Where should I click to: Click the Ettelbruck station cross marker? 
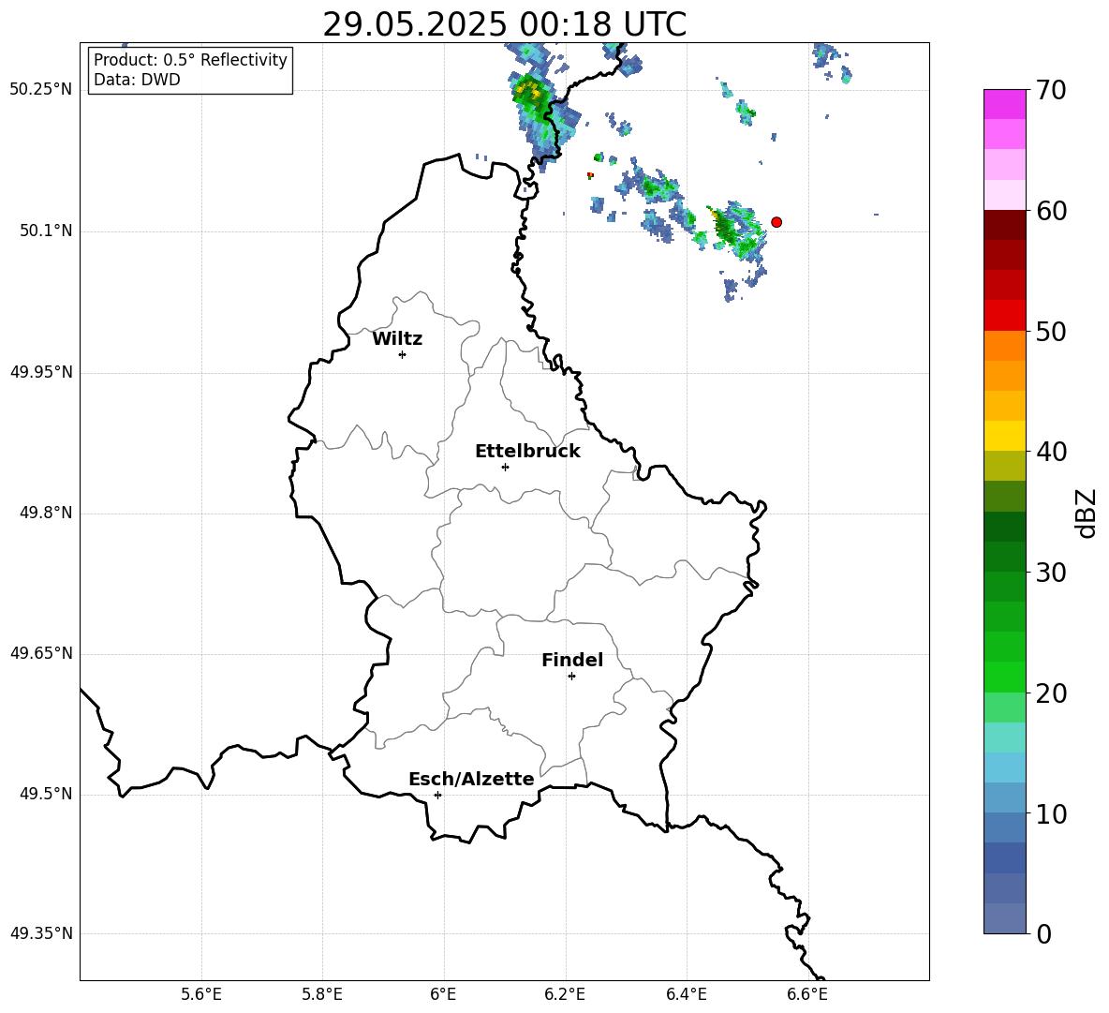coord(505,467)
